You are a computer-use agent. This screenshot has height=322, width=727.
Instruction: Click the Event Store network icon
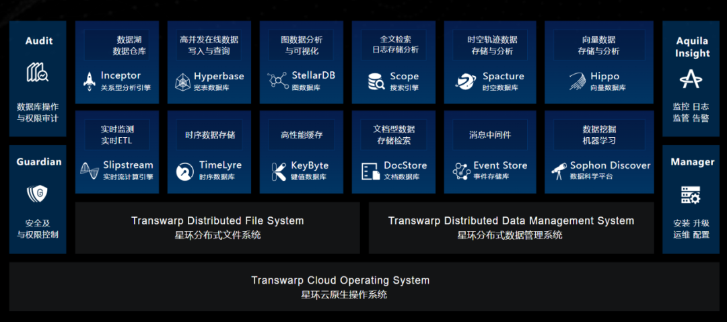pos(461,171)
